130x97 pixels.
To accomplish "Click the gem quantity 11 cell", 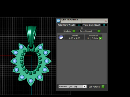I will (x=88, y=38).
